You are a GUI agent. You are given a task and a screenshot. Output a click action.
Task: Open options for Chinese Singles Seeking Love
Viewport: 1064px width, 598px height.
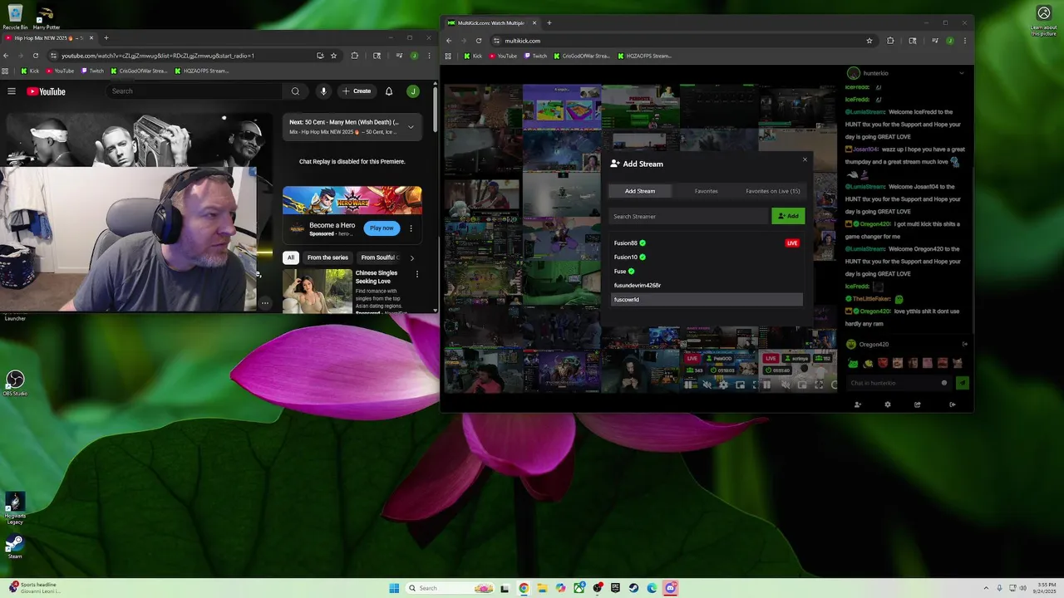(417, 274)
